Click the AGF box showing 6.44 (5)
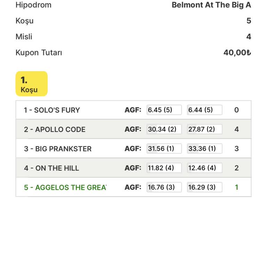The width and height of the screenshot is (267, 267). 204,110
